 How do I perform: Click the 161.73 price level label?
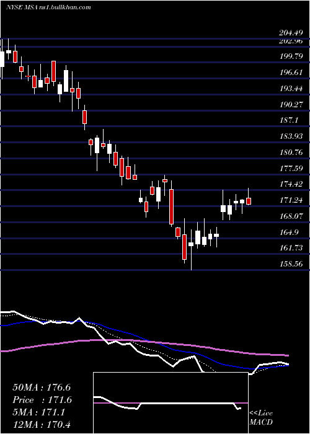[291, 248]
